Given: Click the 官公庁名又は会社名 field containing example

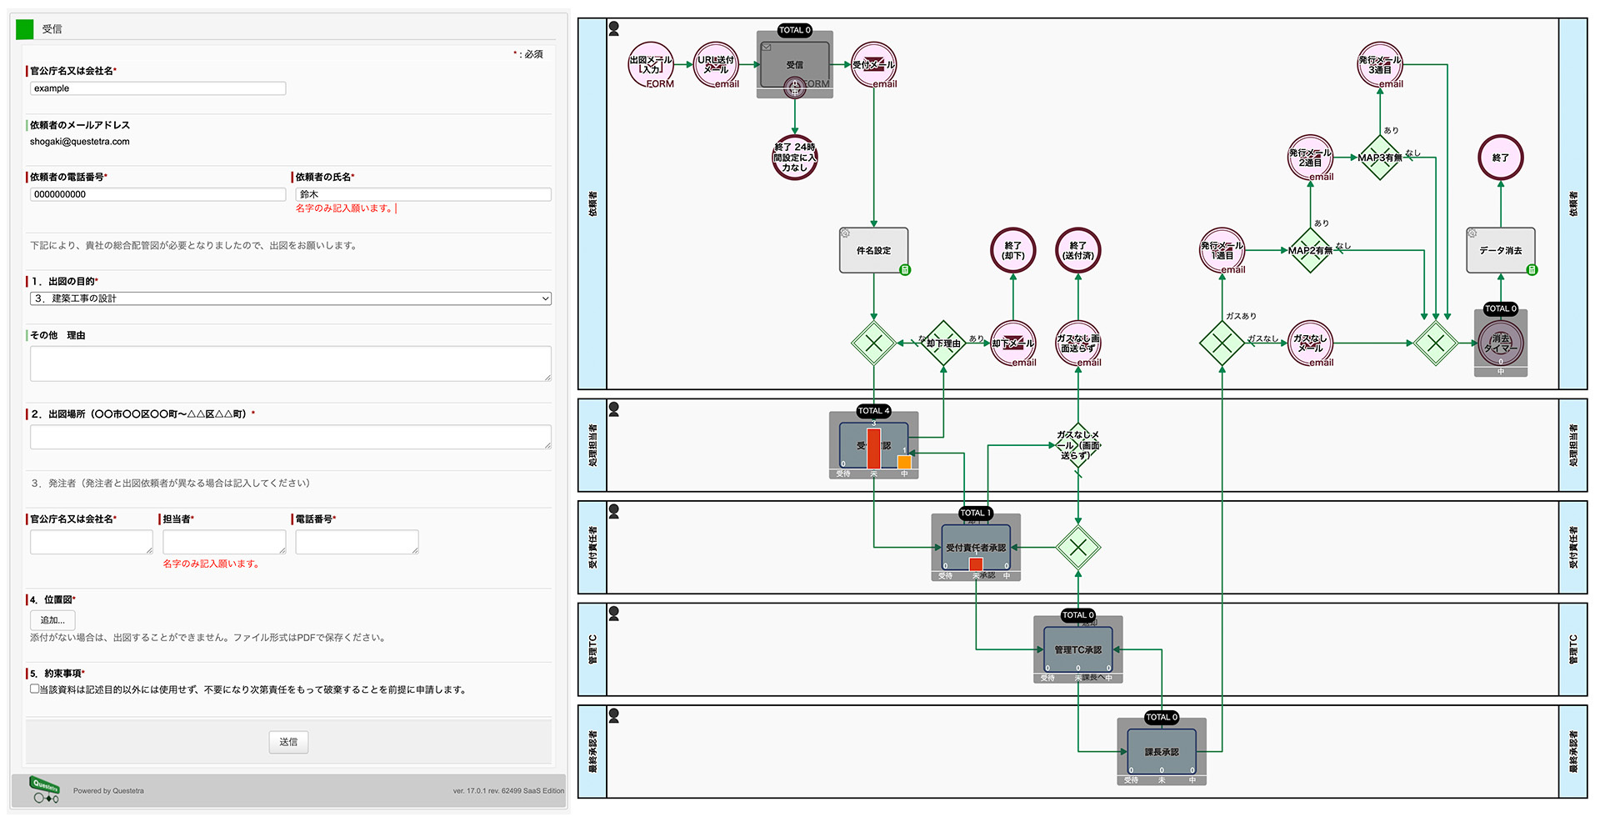Looking at the screenshot, I should 158,88.
